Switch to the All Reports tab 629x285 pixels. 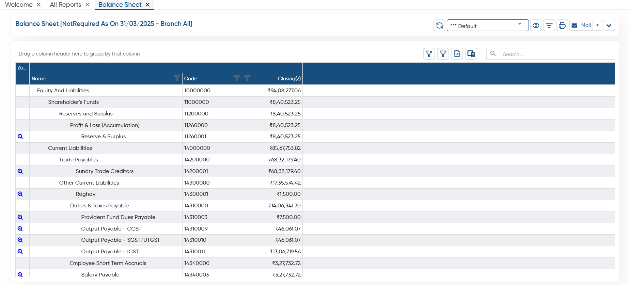[x=65, y=5]
